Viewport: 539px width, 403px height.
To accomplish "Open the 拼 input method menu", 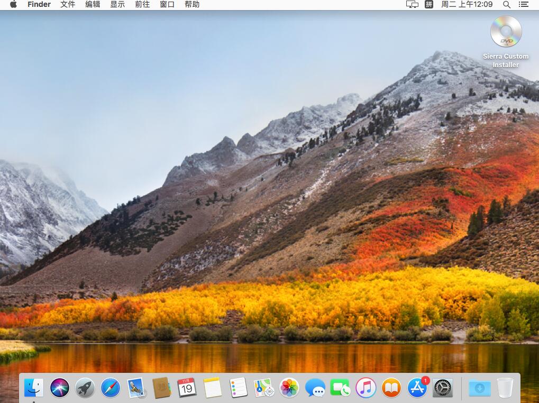I will tap(428, 4).
